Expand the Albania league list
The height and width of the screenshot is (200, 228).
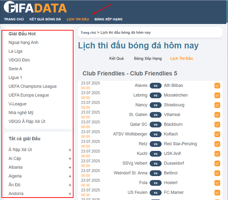point(70,167)
